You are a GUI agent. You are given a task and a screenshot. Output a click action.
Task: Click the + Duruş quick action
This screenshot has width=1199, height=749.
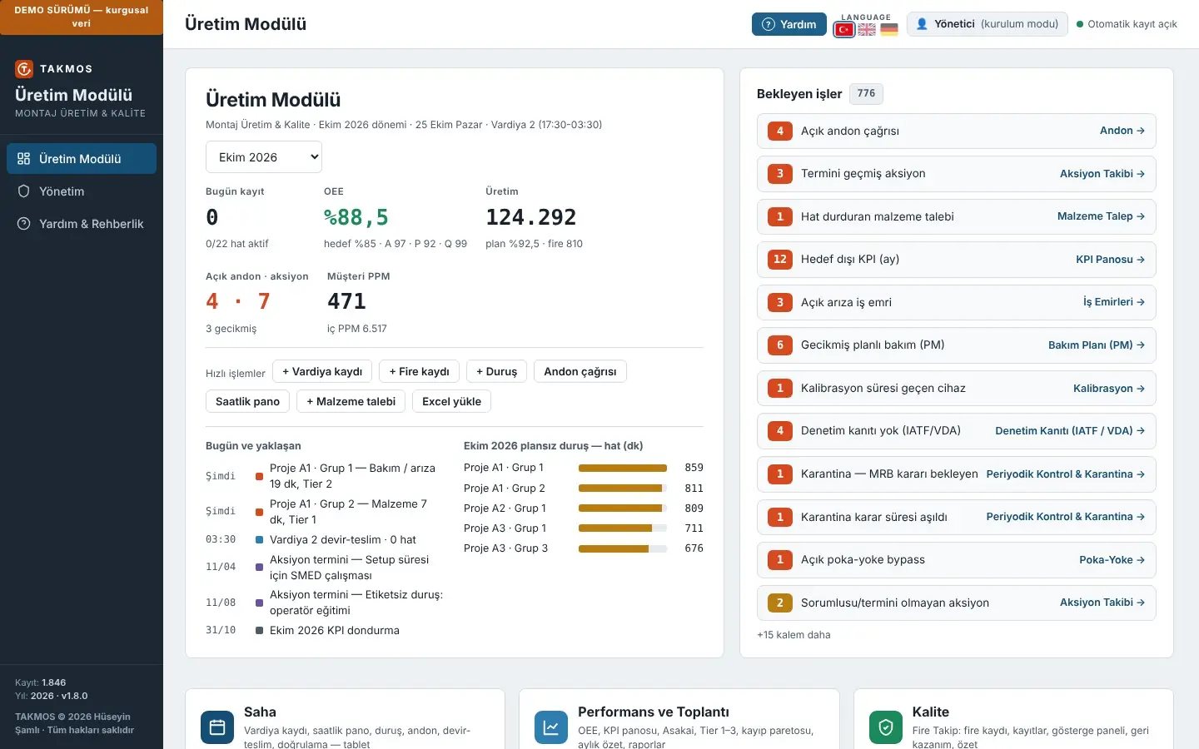[497, 372]
